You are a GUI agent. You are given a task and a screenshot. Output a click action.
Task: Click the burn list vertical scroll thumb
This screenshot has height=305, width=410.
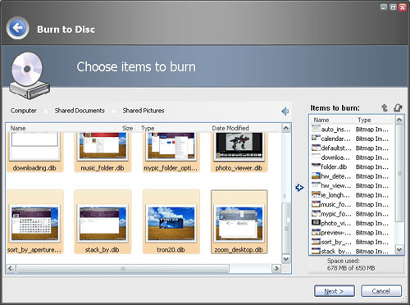coord(399,173)
